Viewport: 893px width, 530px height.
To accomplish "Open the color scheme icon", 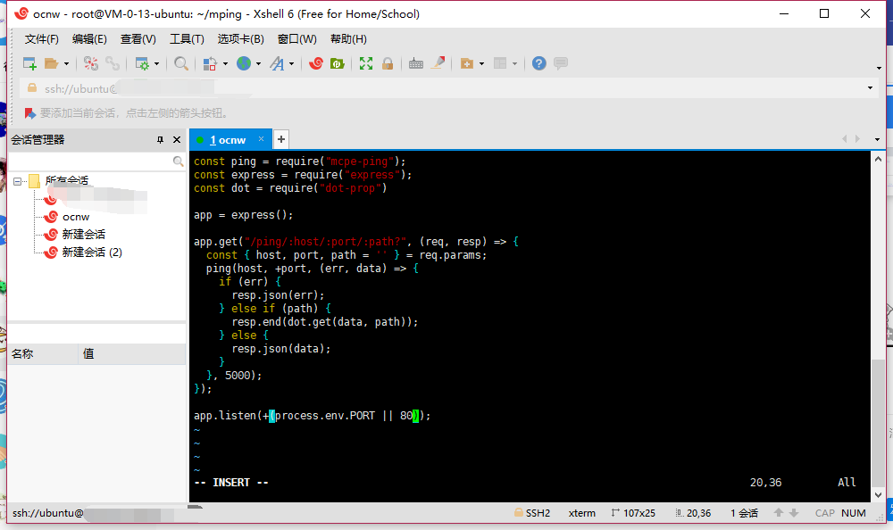I will coord(210,63).
